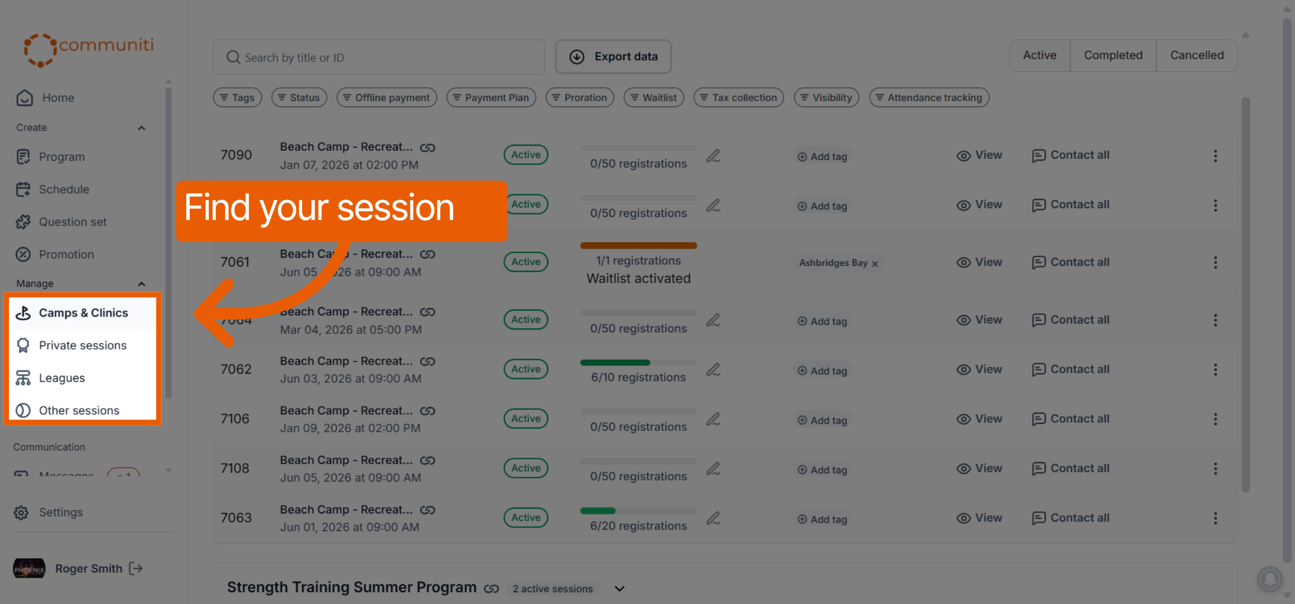Collapse the Manage sidebar section
The width and height of the screenshot is (1295, 604).
pos(141,284)
